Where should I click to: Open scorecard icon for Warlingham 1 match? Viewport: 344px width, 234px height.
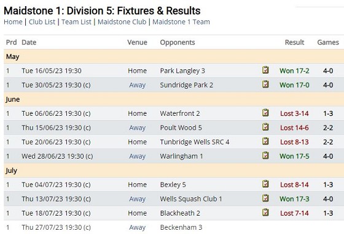click(x=265, y=155)
